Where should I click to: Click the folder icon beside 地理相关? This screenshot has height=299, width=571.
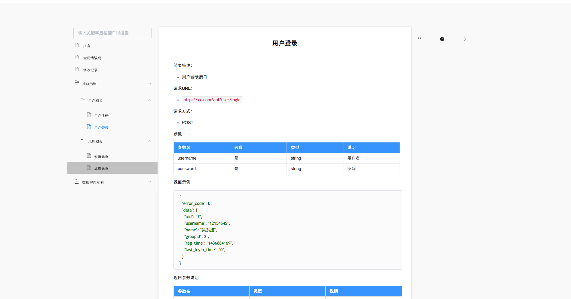83,141
